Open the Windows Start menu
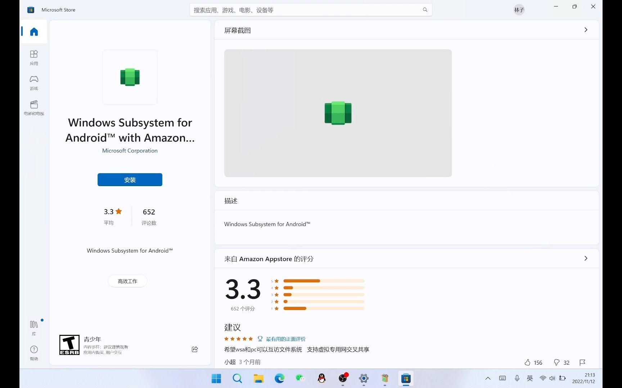 click(216, 378)
